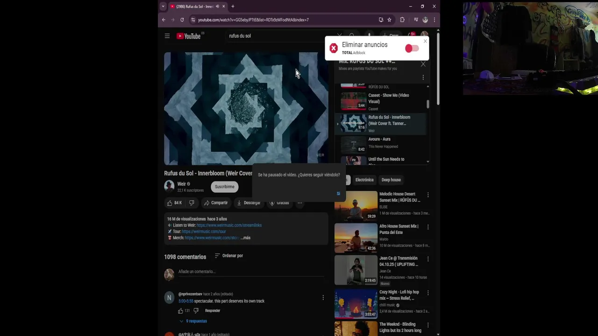The height and width of the screenshot is (336, 598).
Task: Click the paused Innerbloom video player
Action: tap(246, 108)
